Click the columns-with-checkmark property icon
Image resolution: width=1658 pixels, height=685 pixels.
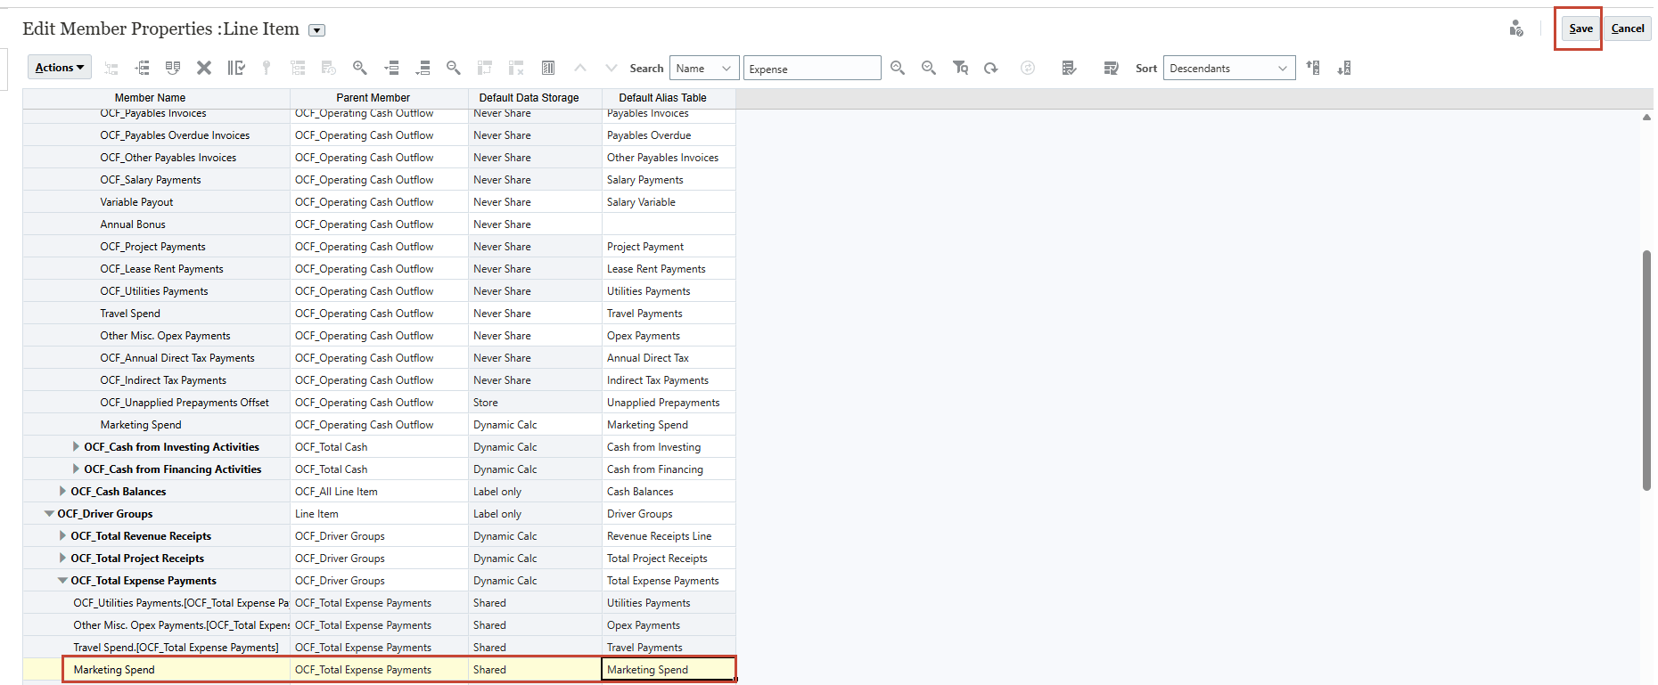point(236,68)
